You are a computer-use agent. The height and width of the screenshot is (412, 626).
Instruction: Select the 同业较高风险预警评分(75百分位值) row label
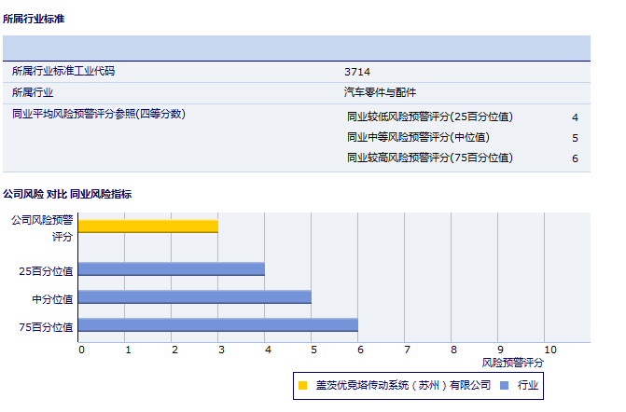point(429,158)
